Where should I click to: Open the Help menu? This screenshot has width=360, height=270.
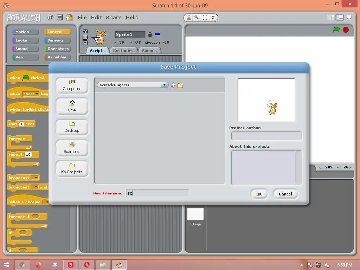tap(131, 18)
